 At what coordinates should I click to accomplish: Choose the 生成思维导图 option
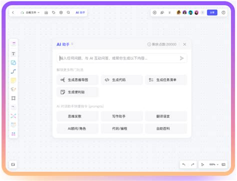pos(77,80)
